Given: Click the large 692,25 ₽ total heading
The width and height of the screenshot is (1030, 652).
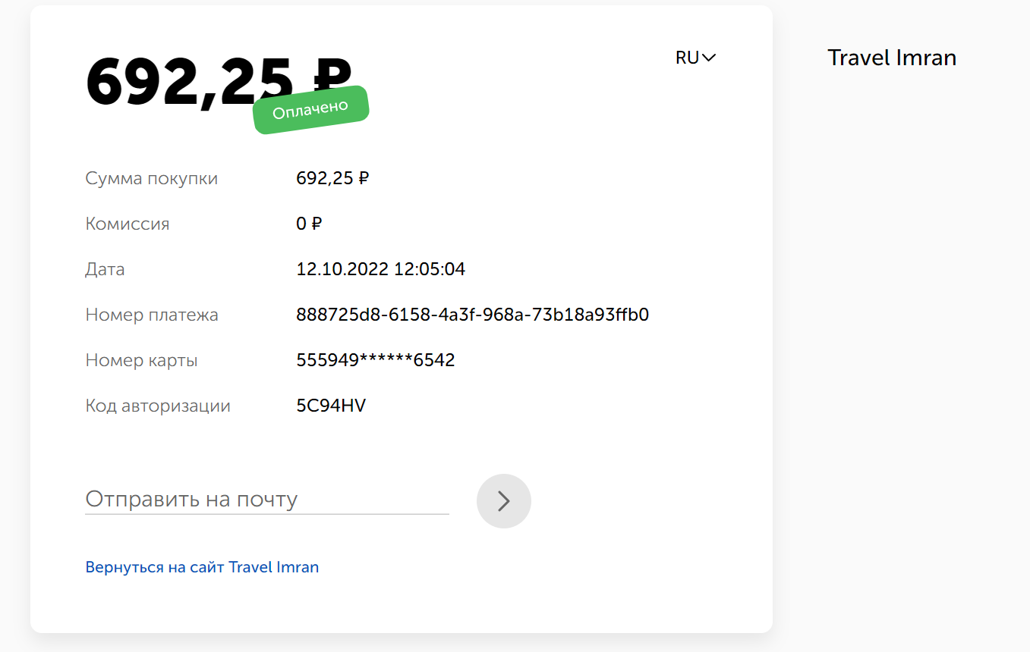Looking at the screenshot, I should (219, 80).
